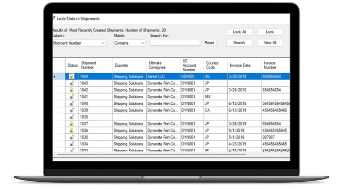
Task: Sort by the Country Code column header
Action: (x=216, y=65)
